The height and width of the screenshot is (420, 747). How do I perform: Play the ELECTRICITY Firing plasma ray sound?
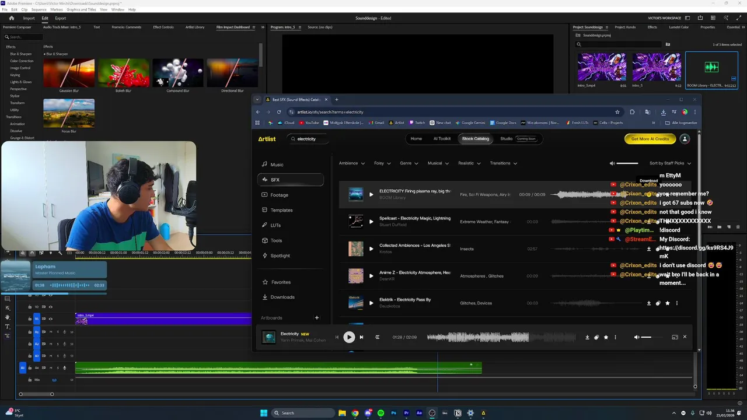pyautogui.click(x=371, y=194)
